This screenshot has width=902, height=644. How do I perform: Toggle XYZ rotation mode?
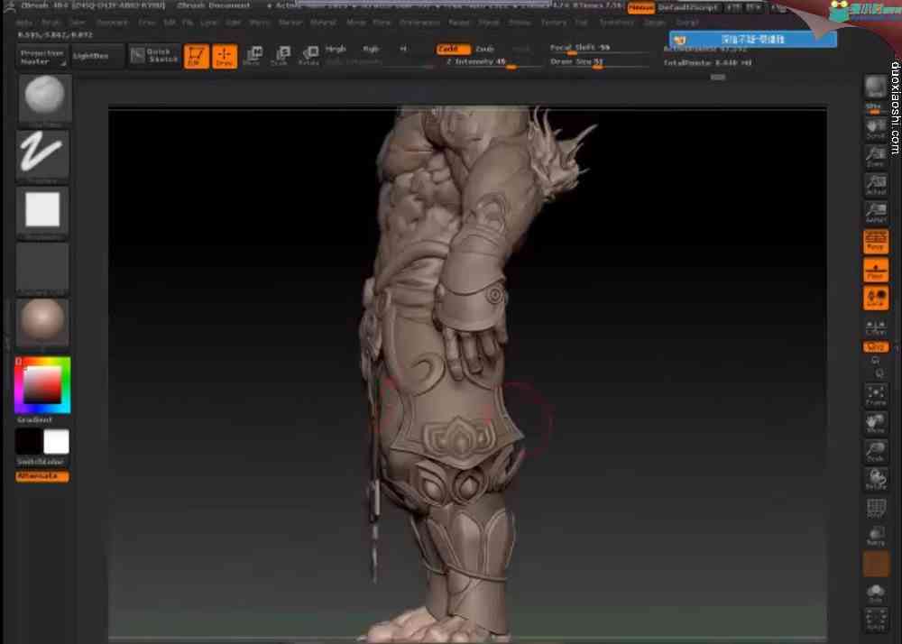(x=876, y=346)
